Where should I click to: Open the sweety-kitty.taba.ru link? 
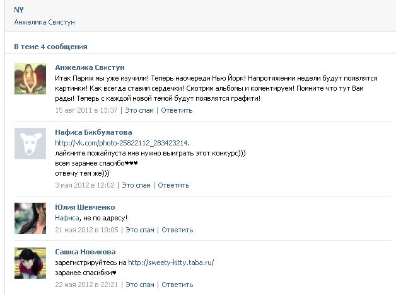171,263
